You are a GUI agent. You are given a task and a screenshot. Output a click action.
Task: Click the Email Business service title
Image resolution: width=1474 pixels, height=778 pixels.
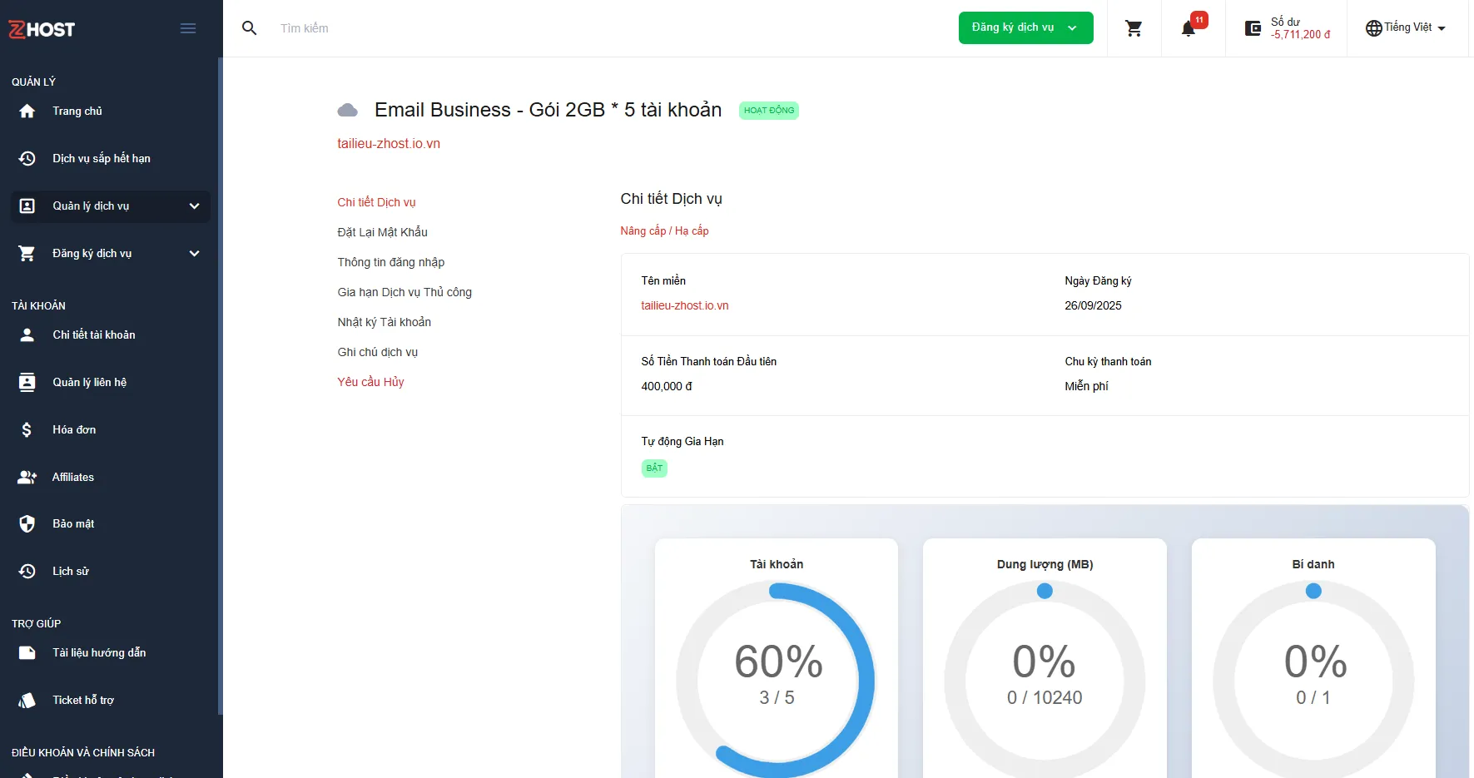[548, 110]
